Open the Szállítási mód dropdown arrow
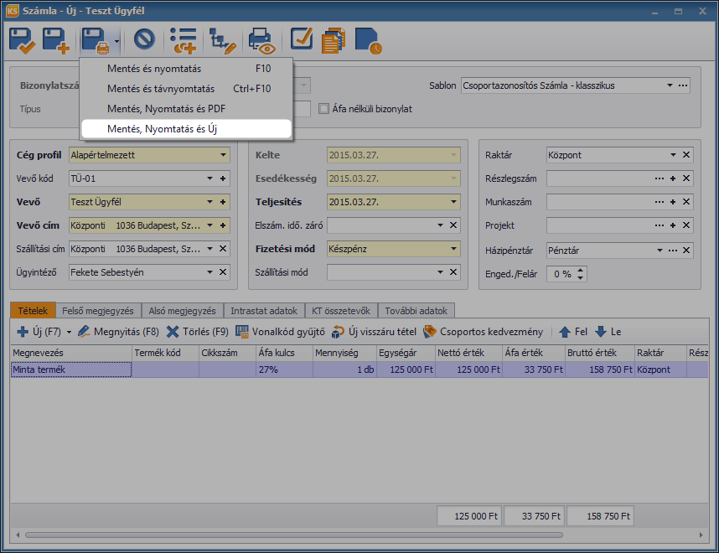Viewport: 719px width, 553px height. pyautogui.click(x=440, y=272)
